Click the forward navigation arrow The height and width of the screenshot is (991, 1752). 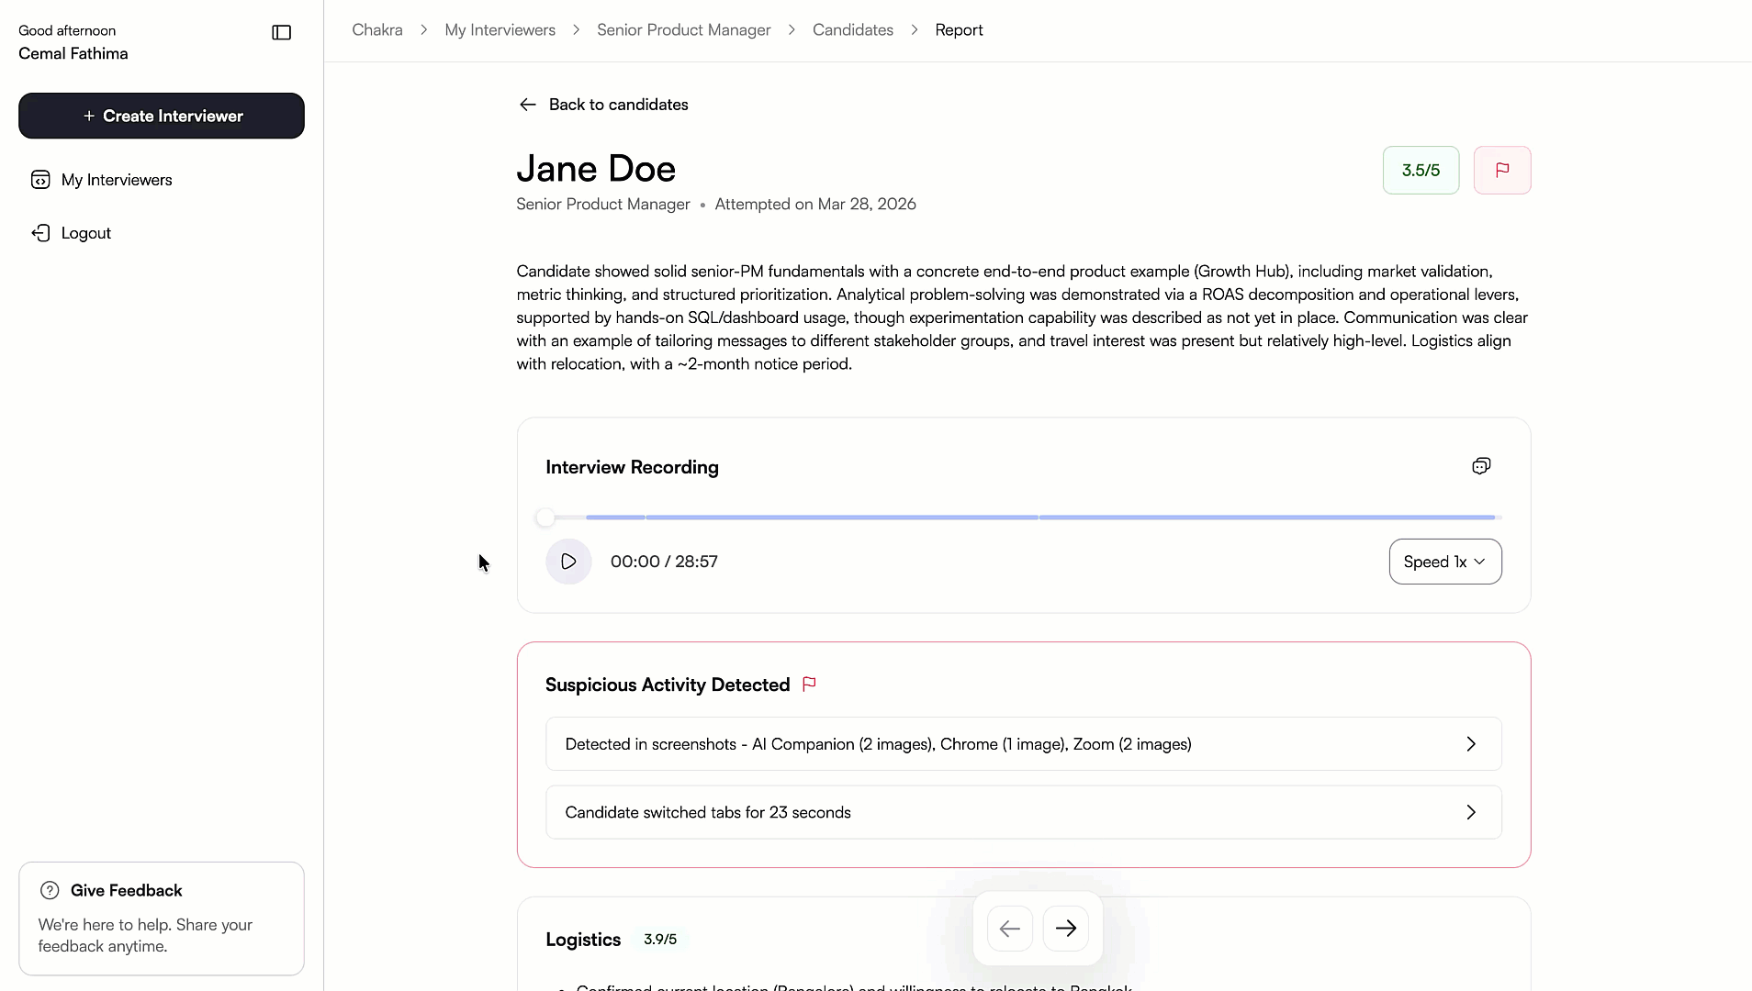click(1065, 928)
